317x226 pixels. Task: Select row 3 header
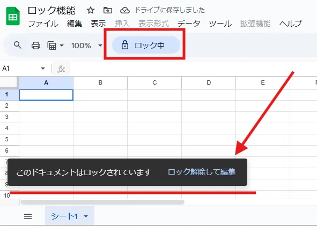pos(9,117)
